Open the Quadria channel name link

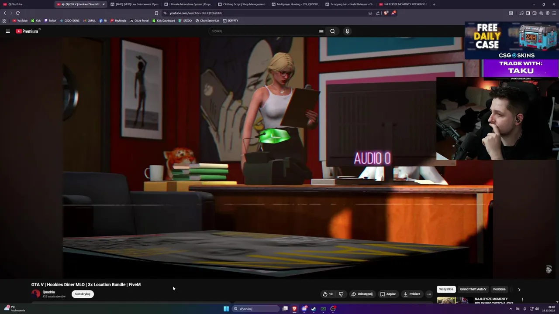(49, 292)
